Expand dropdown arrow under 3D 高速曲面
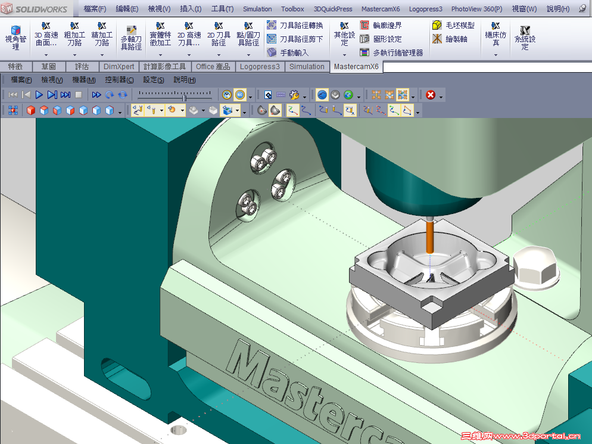The width and height of the screenshot is (592, 444). pyautogui.click(x=46, y=55)
